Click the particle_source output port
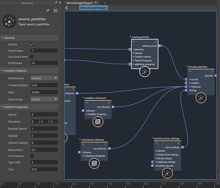 pos(160,46)
